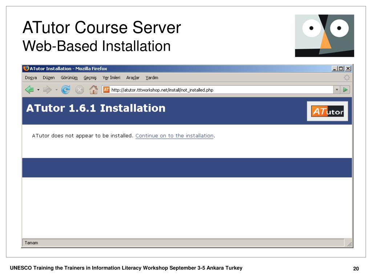Open the Dosya menu
This screenshot has width=372, height=279.
[x=31, y=78]
